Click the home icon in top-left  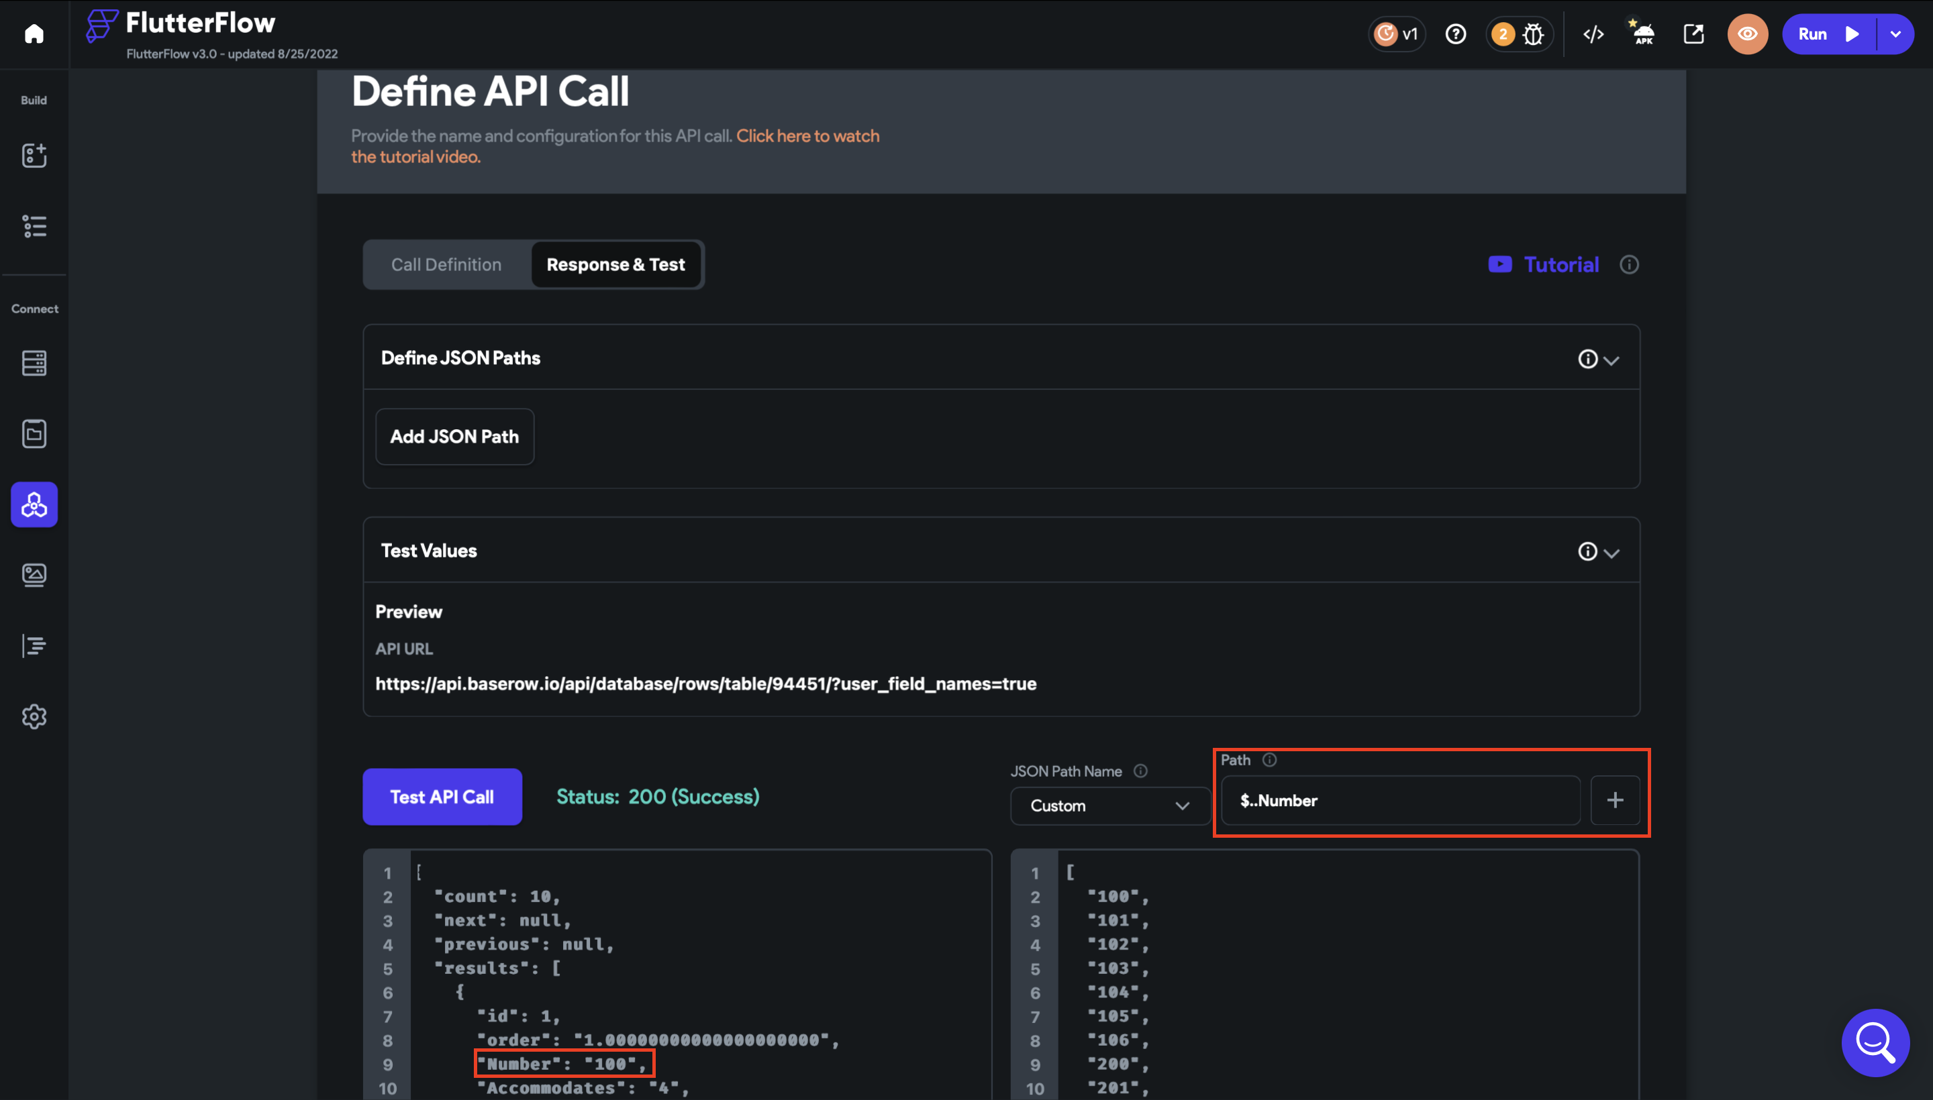tap(34, 34)
